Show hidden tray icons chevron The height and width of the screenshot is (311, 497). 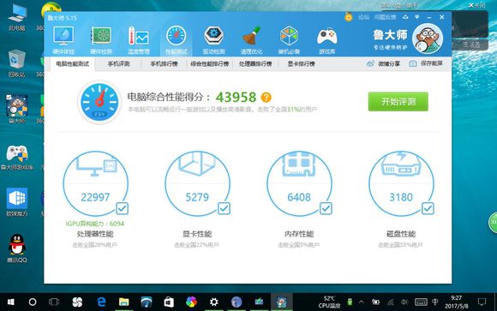tap(362, 302)
